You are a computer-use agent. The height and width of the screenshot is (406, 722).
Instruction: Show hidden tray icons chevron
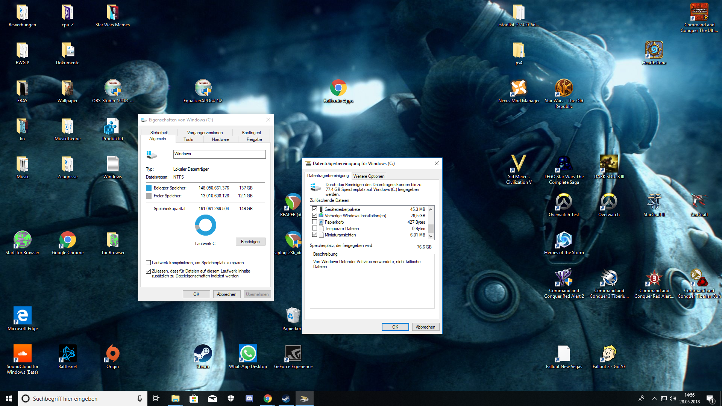654,398
